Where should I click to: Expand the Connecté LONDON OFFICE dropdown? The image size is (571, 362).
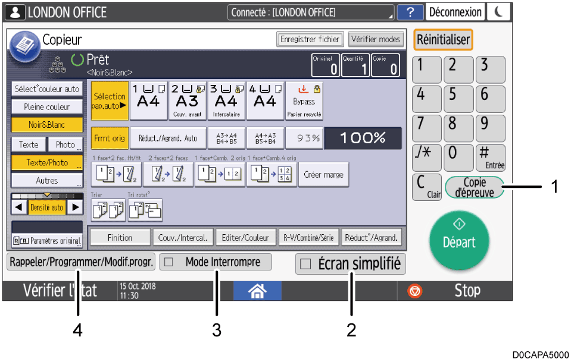click(x=311, y=12)
